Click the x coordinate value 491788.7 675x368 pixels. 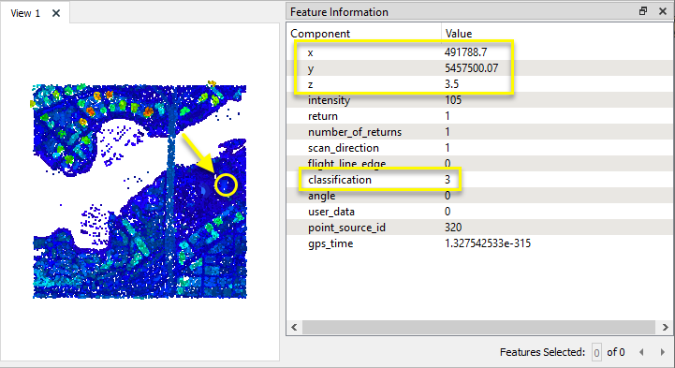click(466, 52)
